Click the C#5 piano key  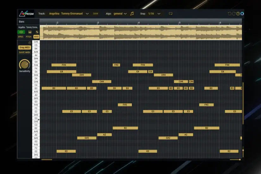point(36,42)
